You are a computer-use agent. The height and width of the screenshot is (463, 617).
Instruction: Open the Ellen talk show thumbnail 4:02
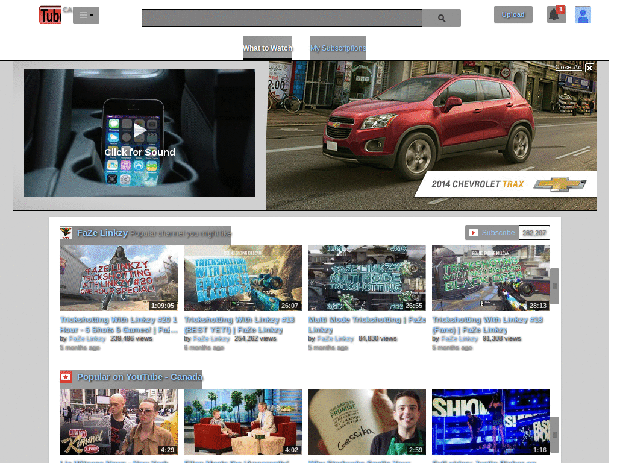tap(243, 422)
